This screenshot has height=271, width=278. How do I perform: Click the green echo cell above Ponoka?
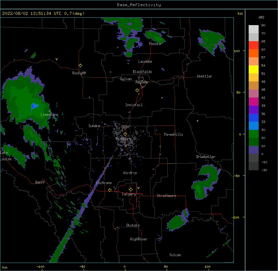[x=155, y=36]
